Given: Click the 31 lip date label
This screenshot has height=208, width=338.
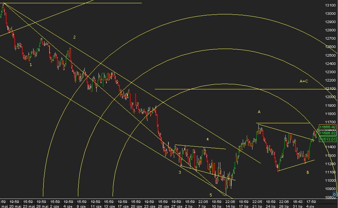Looking at the screenshot, I should tap(298, 206).
